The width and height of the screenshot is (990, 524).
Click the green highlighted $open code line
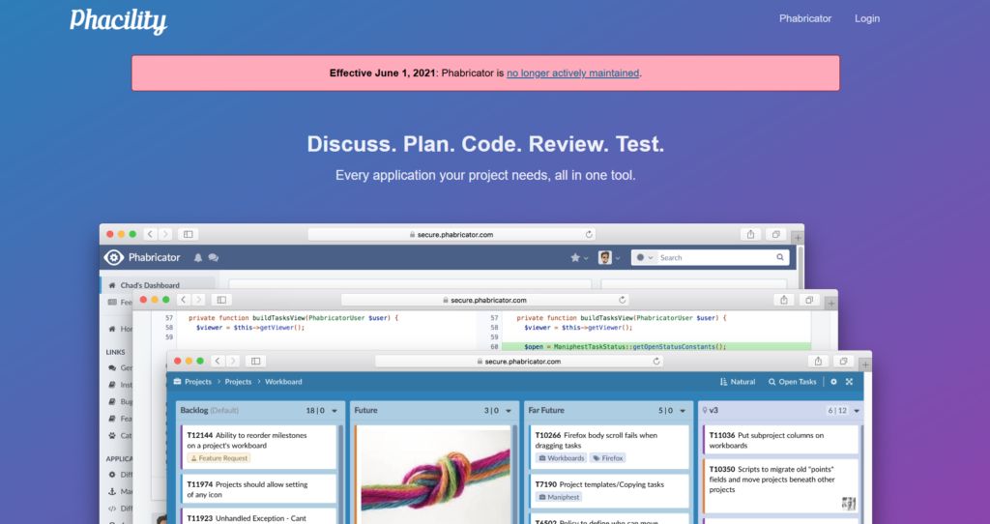[x=656, y=347]
